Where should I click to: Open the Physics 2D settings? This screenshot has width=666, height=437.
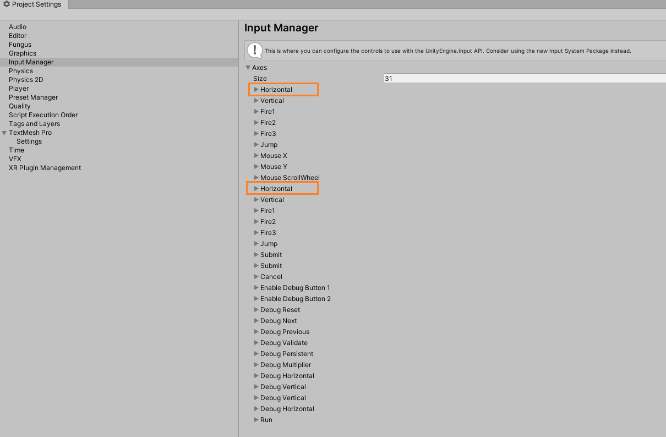25,79
